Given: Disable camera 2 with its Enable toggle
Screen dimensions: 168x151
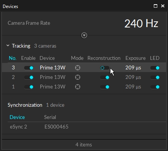Looking at the screenshot, I should [x=29, y=77].
